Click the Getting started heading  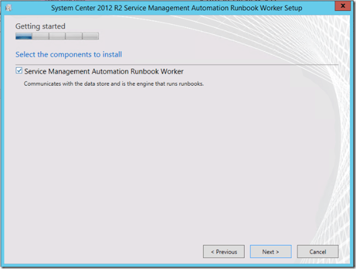[40, 27]
